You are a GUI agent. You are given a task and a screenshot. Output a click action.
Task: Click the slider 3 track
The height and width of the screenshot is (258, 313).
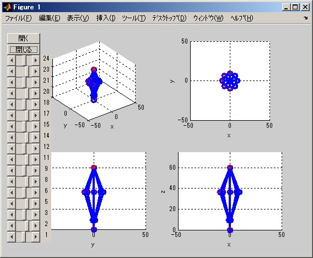click(x=24, y=214)
